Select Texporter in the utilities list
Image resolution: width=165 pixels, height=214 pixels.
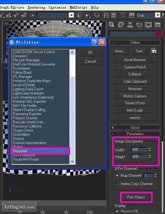(x=40, y=151)
